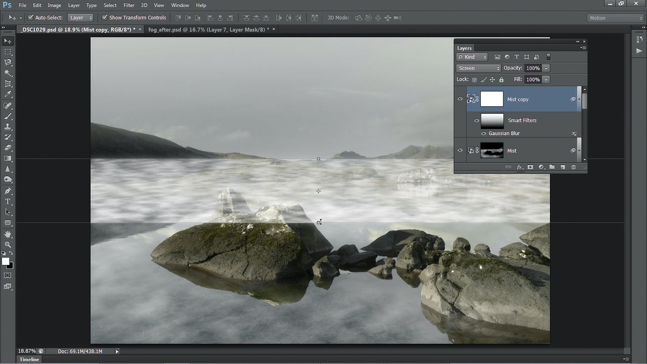Click the Mist layer thumbnail

click(x=492, y=150)
